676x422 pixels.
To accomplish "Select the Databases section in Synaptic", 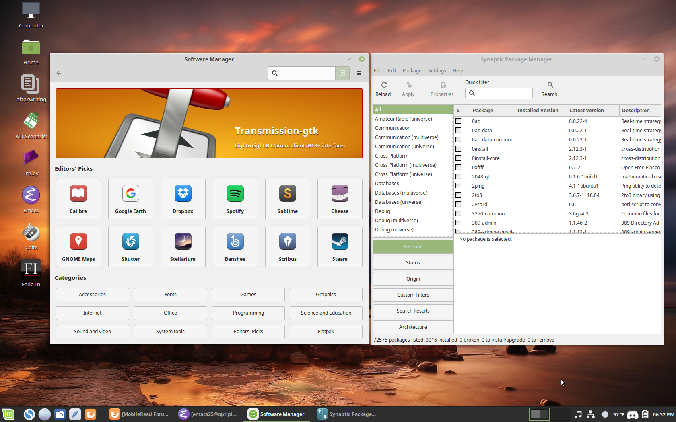I will [413, 184].
